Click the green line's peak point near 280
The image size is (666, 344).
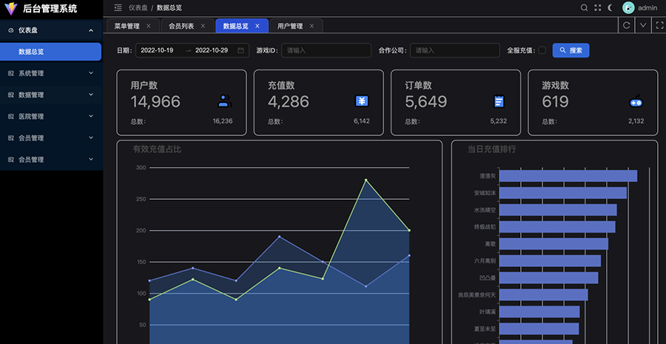click(x=366, y=180)
